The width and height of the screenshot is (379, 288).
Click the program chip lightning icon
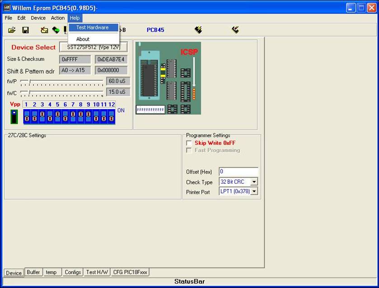[198, 30]
